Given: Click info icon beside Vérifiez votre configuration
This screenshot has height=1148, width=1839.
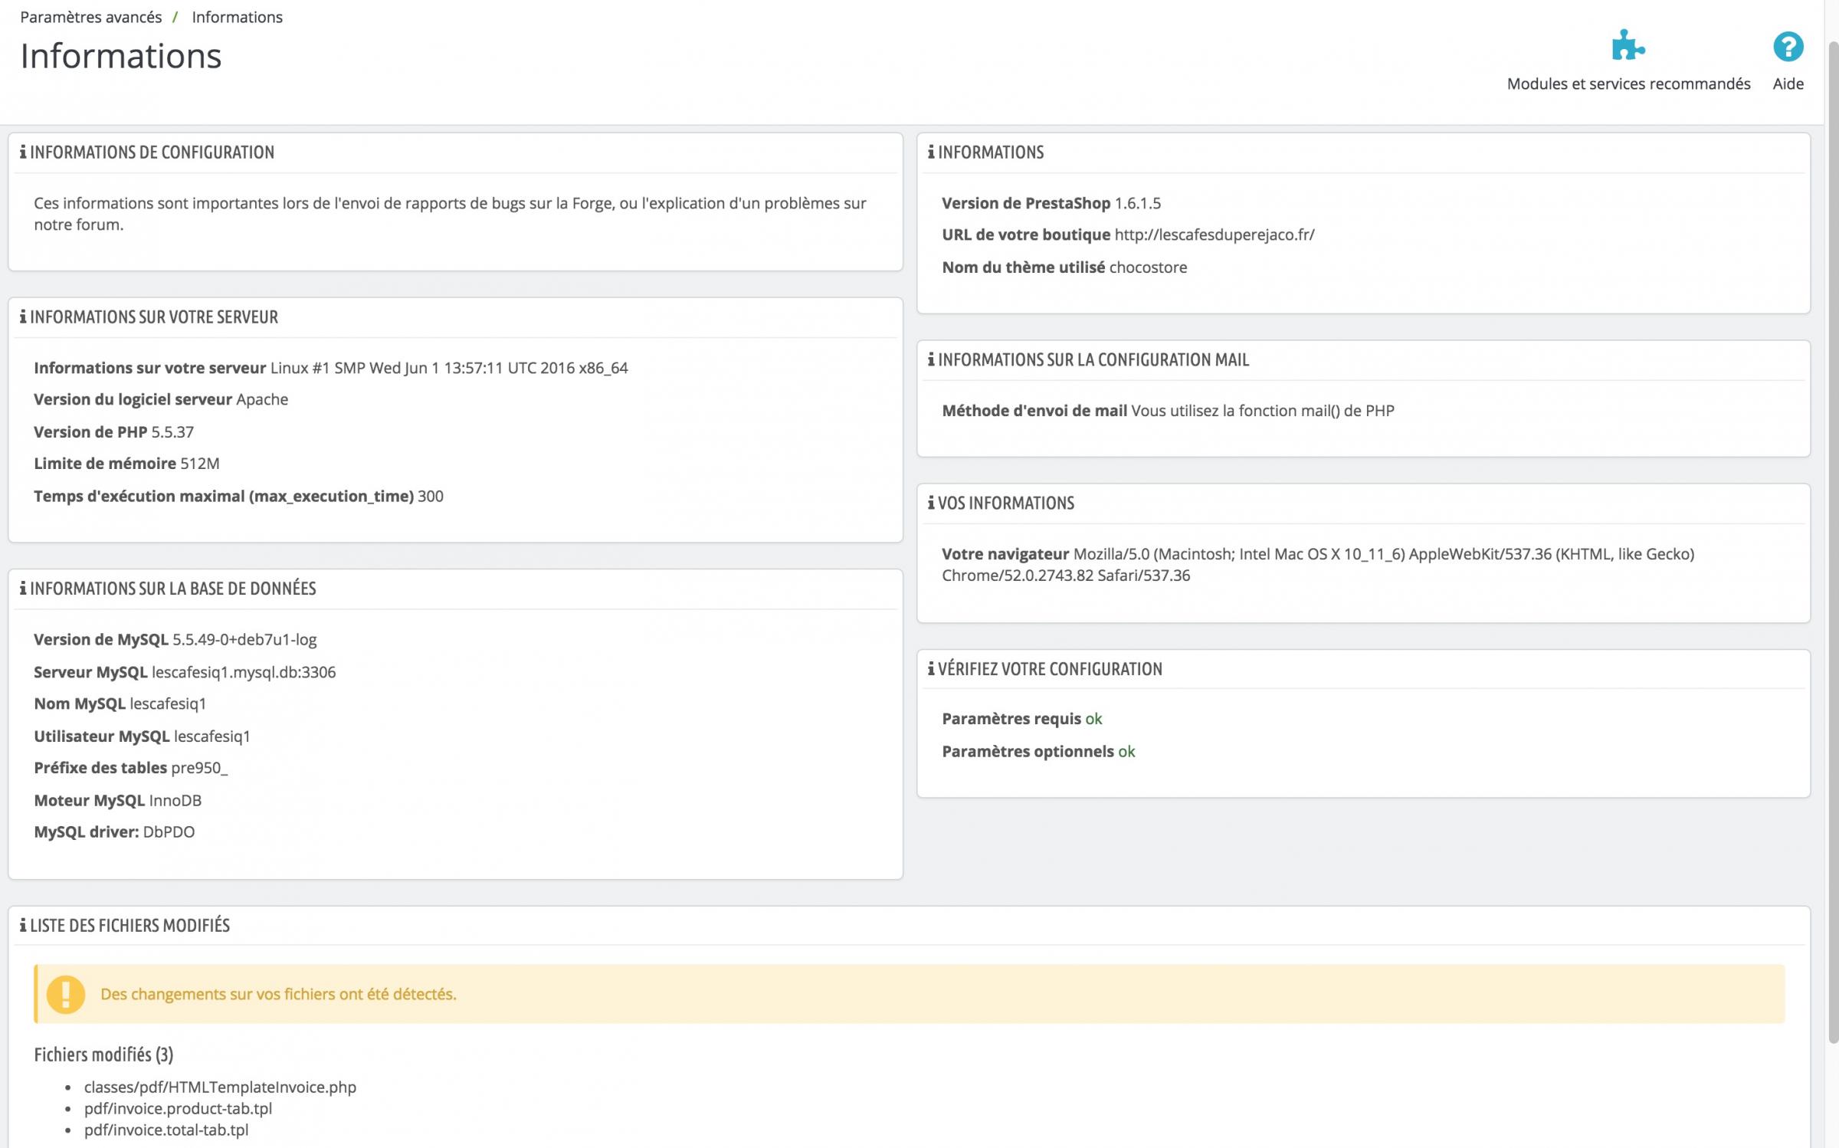Looking at the screenshot, I should coord(931,668).
